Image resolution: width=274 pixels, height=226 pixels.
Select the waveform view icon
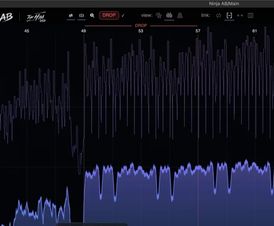[x=159, y=15]
